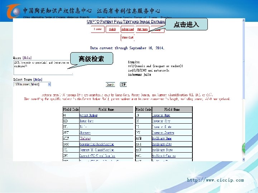Select the SPEC field code cell
258x193 pixels.
tap(71, 144)
